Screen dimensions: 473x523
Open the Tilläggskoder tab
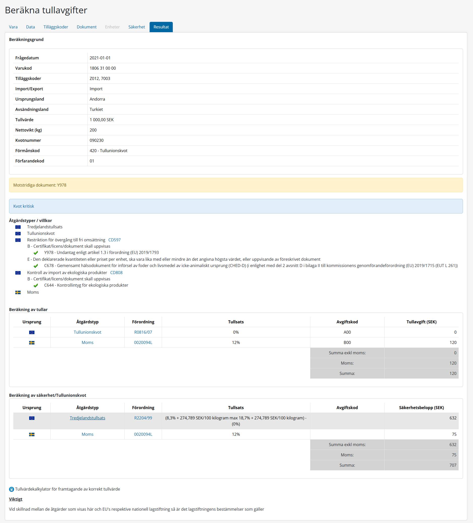(56, 27)
